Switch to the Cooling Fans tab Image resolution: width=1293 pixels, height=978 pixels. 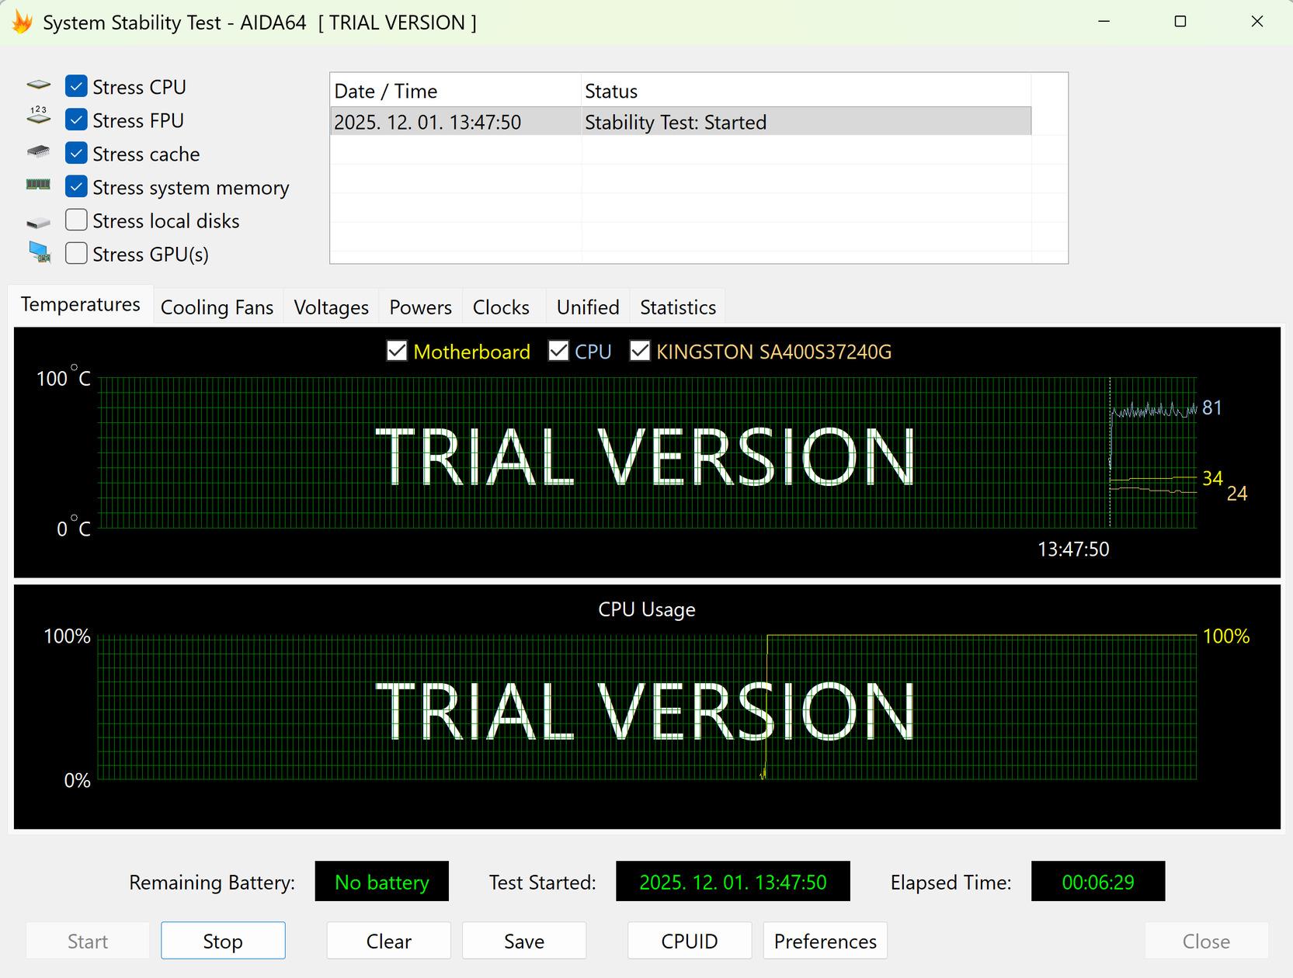tap(217, 307)
